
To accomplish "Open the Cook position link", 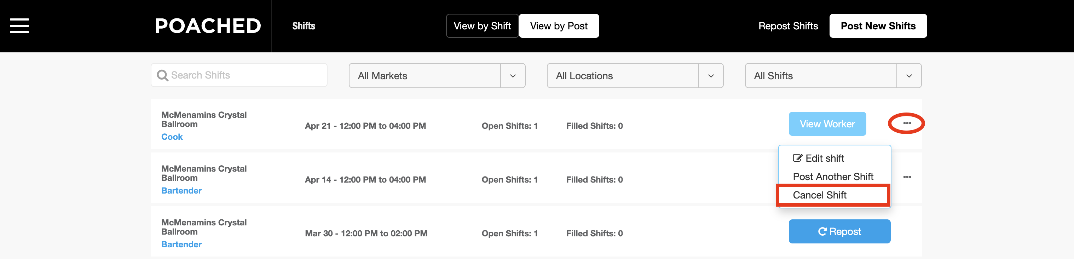I will (x=172, y=137).
